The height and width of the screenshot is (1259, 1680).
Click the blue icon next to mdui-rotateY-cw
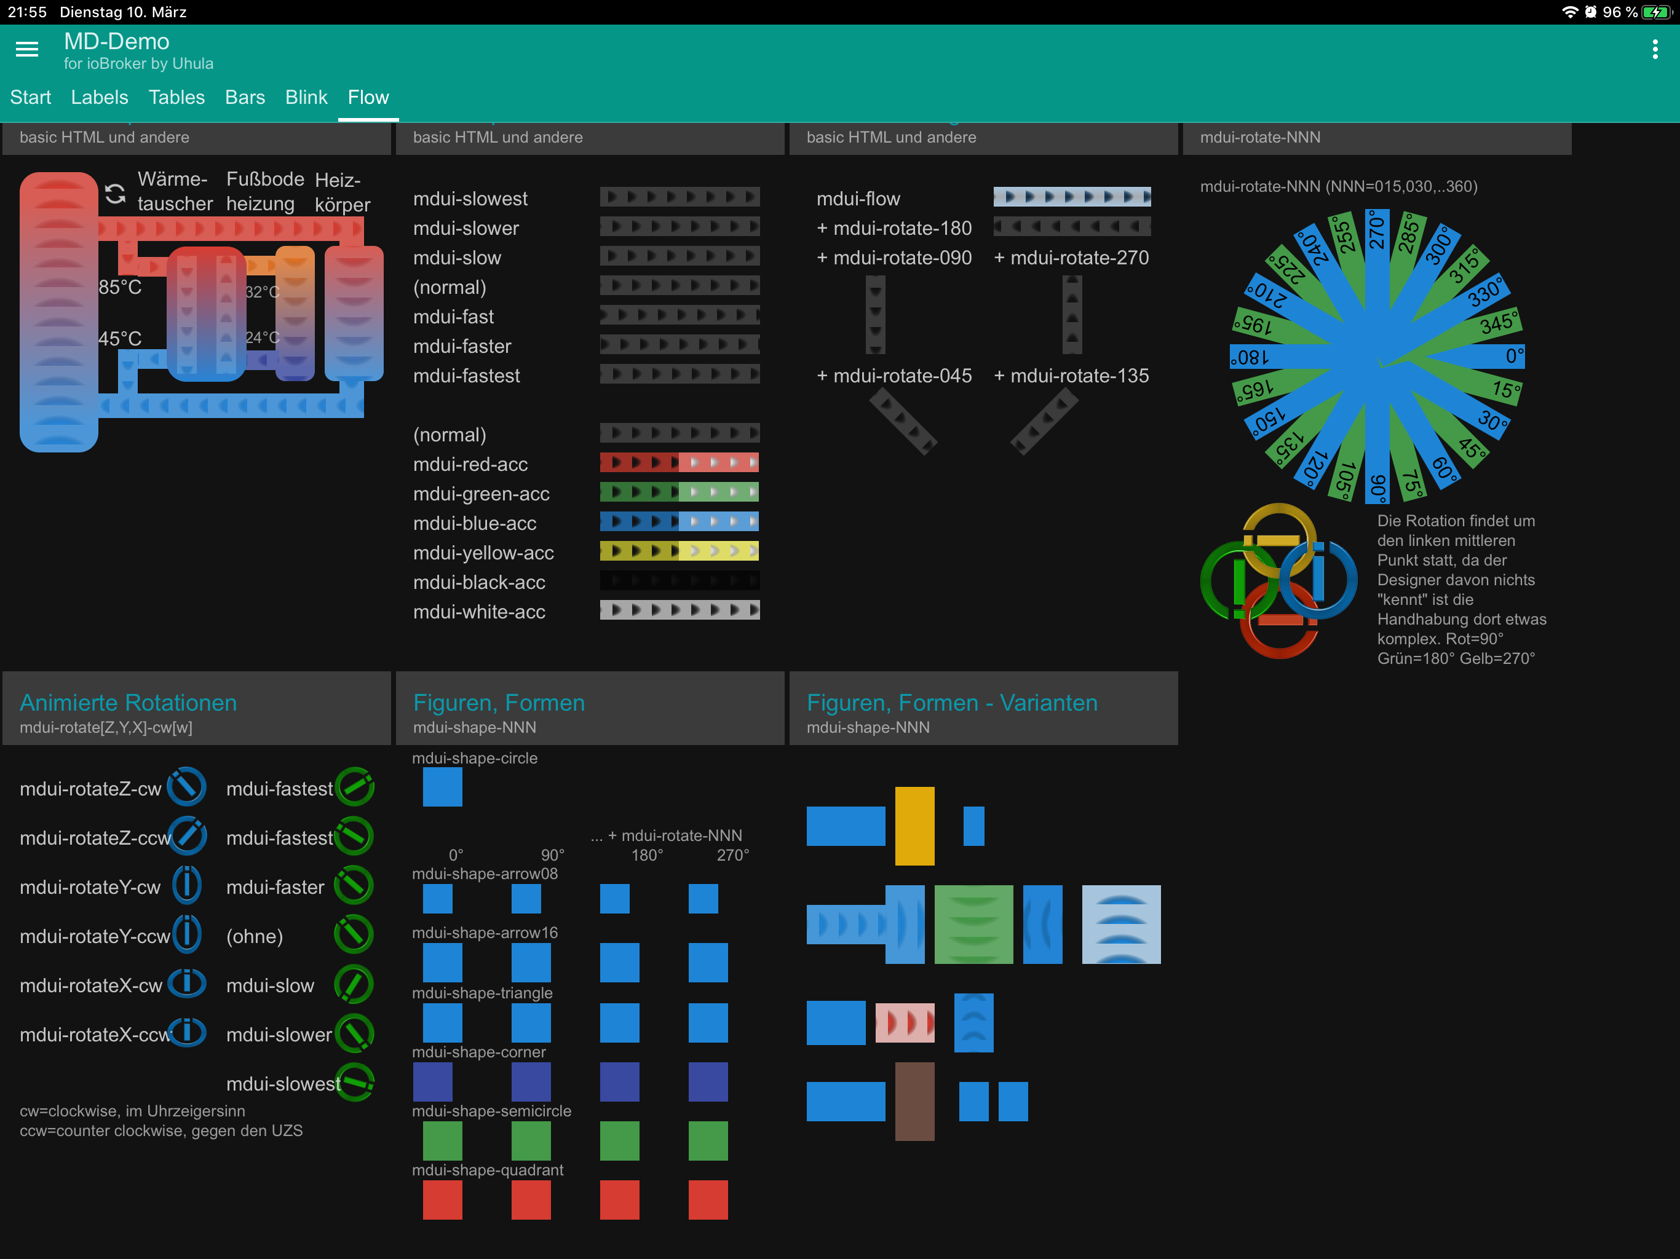[187, 885]
